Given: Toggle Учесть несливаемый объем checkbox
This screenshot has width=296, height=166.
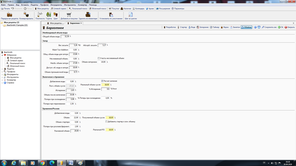Looking at the screenshot, I should [x=99, y=59].
